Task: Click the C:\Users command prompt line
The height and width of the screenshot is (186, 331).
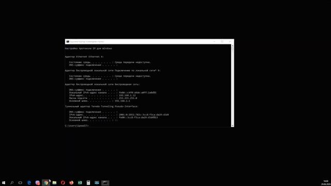Action: point(77,126)
